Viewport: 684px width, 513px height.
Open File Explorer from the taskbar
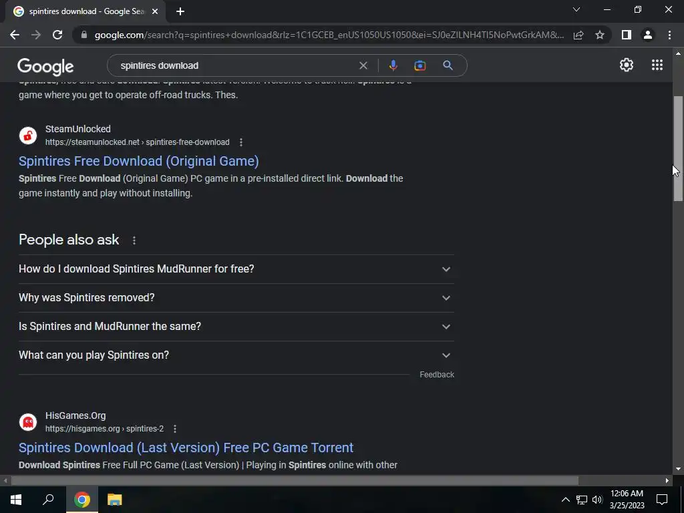(115, 500)
